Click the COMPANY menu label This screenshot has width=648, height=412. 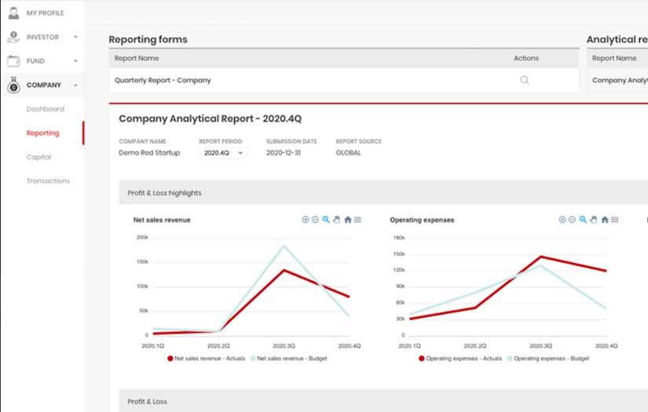click(44, 85)
